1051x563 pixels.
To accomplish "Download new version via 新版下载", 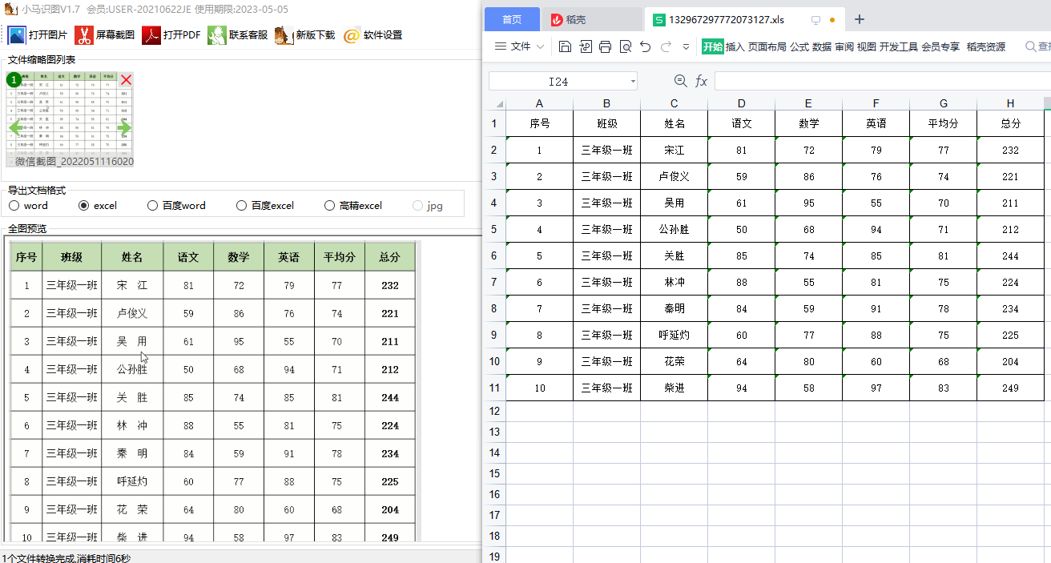I will coord(304,35).
